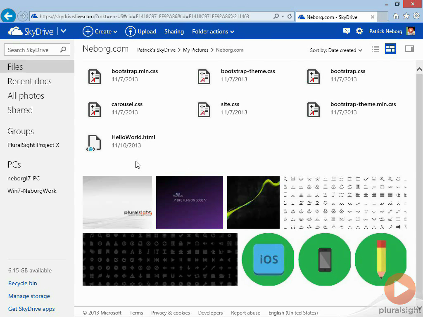Screen dimensions: 423x317
Task: Click the scrollbar up arrow
Action: point(419,69)
